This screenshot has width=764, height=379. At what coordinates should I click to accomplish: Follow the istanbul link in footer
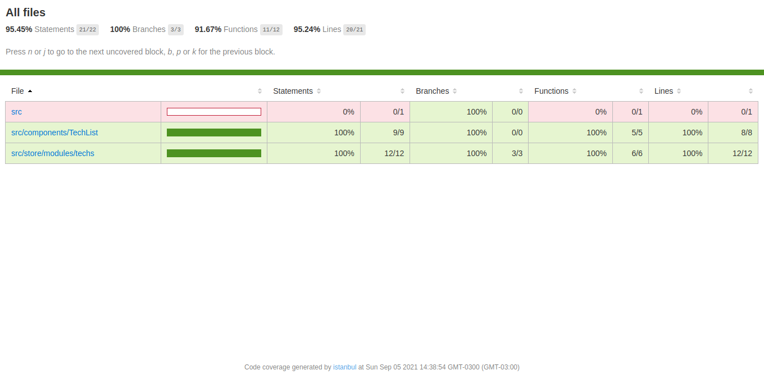click(344, 367)
